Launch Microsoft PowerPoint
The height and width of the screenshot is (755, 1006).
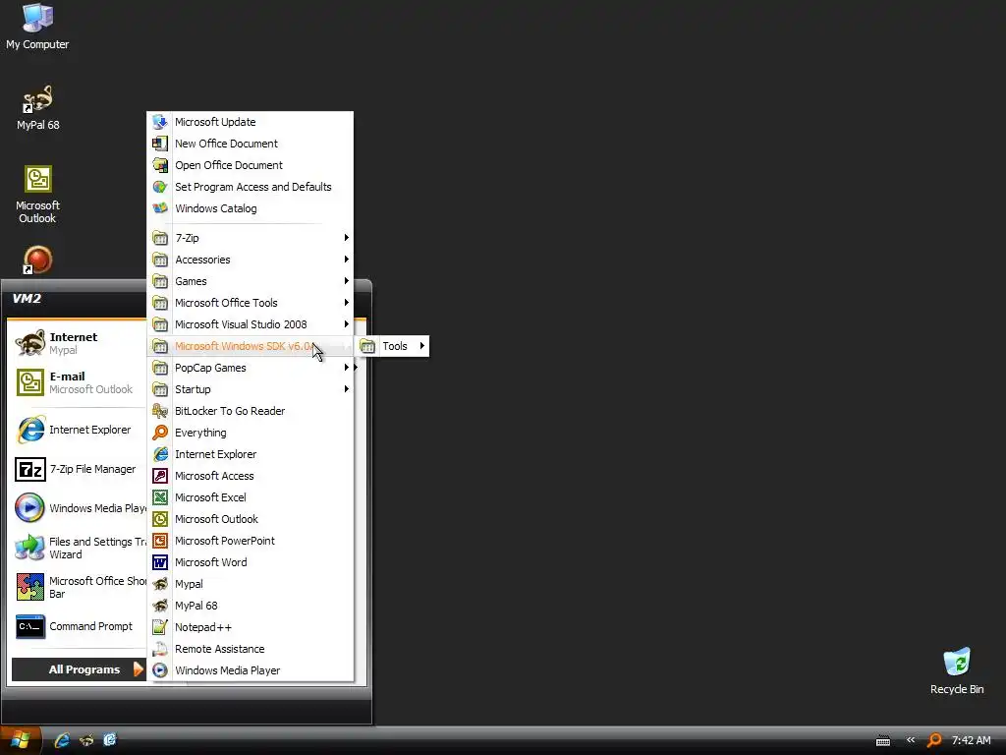pos(251,541)
